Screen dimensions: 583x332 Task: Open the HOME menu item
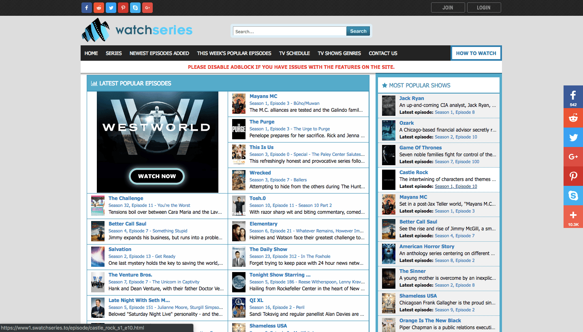point(91,53)
